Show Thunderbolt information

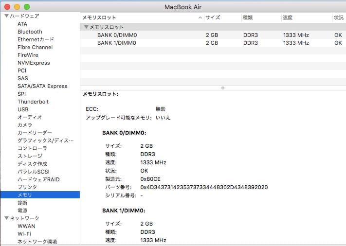coord(33,102)
